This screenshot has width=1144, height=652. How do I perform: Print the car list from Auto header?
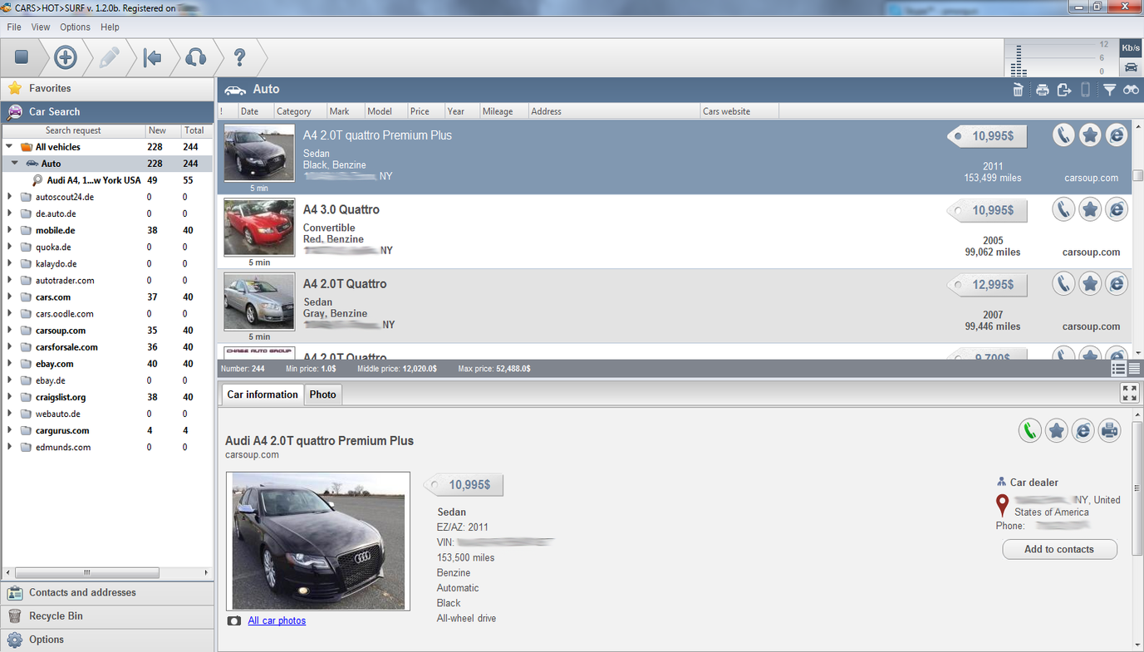tap(1042, 90)
